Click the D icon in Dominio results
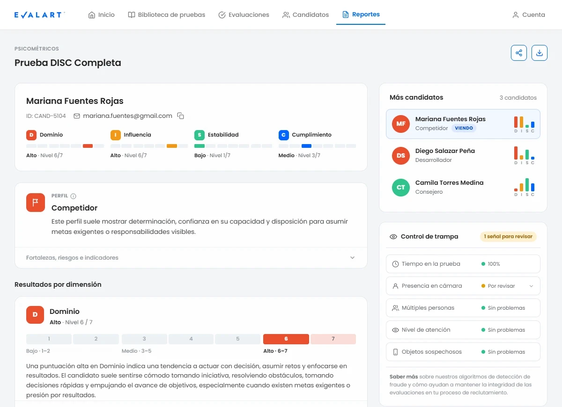562x407 pixels. (x=35, y=315)
